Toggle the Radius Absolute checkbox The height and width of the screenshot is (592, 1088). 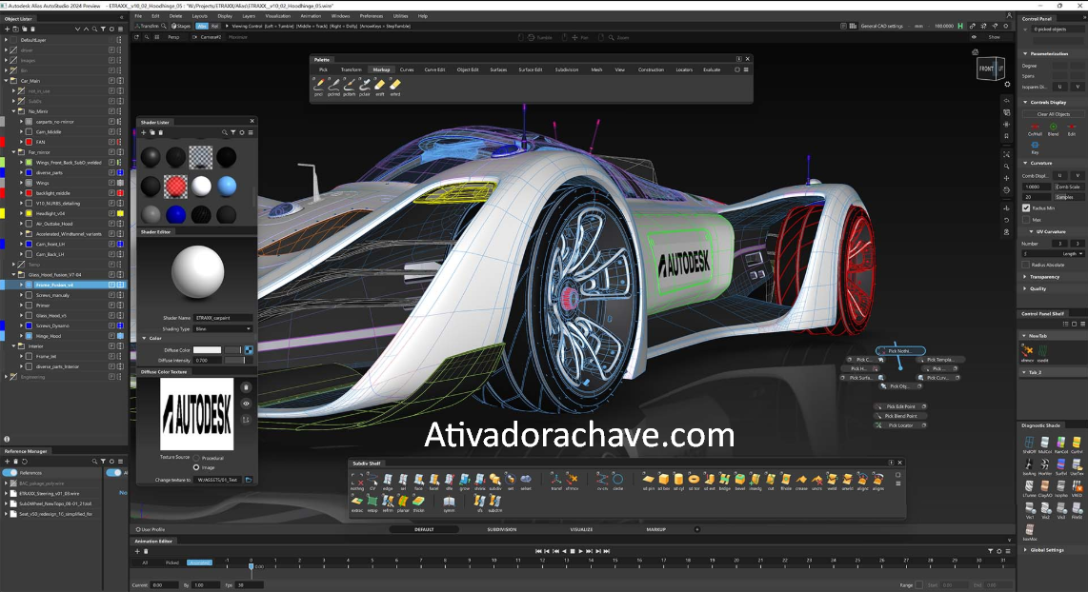(x=1026, y=265)
